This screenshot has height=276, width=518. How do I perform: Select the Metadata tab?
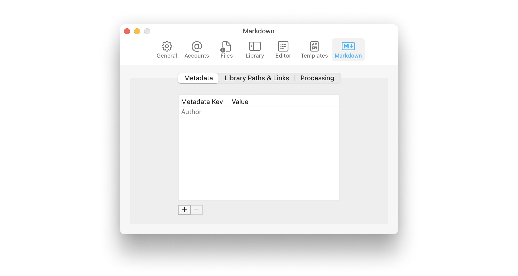pos(198,78)
